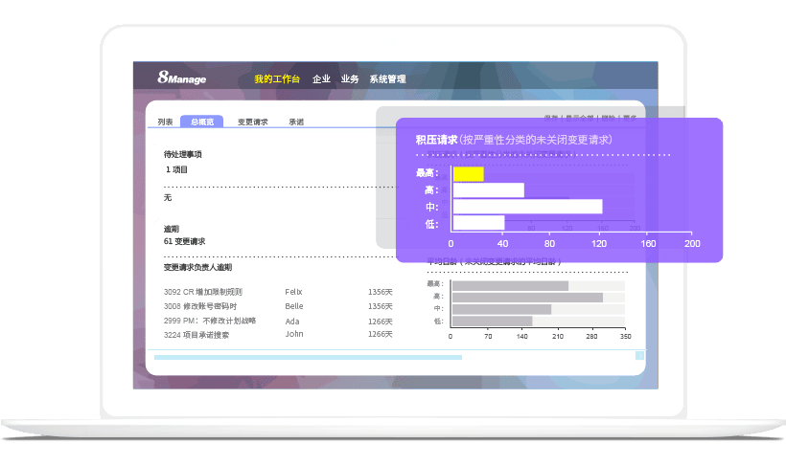Click the white 低 bar in backlog chart
The width and height of the screenshot is (786, 466).
478,223
